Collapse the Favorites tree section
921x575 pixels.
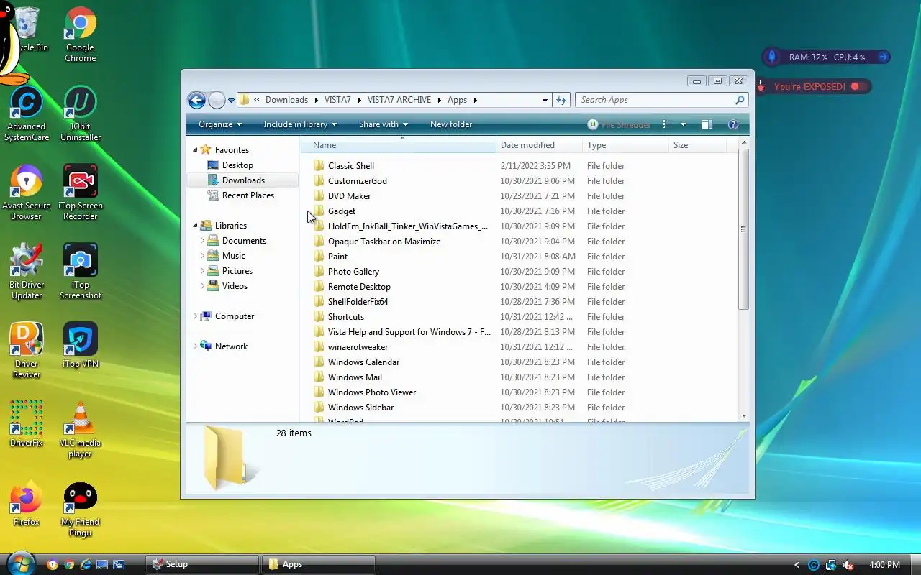click(195, 150)
